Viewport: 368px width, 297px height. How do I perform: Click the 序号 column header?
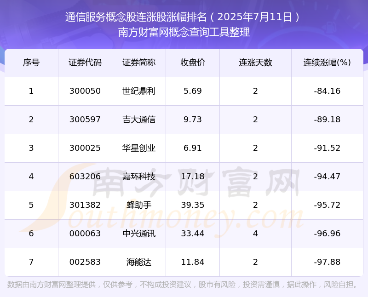(x=31, y=63)
